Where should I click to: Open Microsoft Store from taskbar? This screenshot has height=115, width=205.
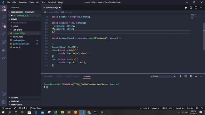[29, 112]
